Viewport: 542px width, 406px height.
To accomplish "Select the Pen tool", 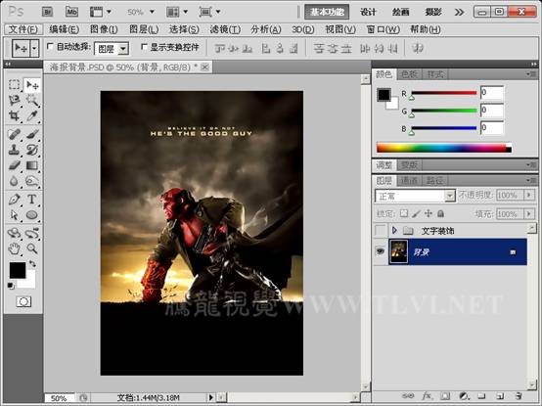I will tap(14, 200).
